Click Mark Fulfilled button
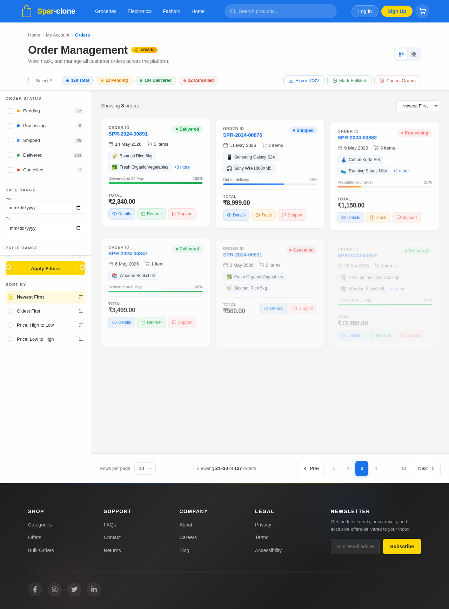This screenshot has height=609, width=449. [349, 80]
